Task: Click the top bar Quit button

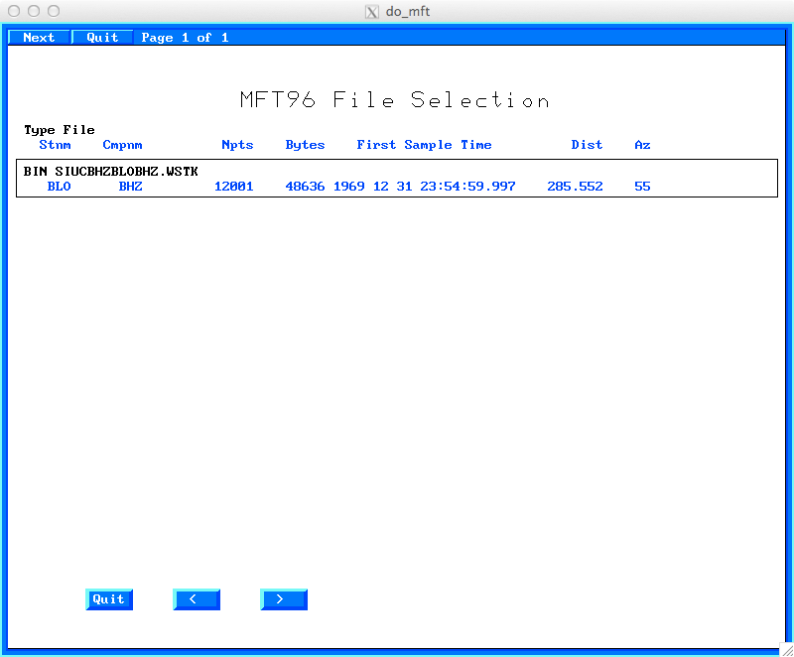Action: tap(102, 38)
